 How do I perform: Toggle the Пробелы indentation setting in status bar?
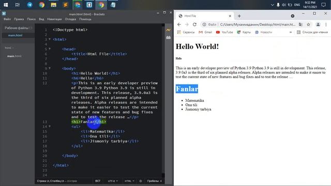pyautogui.click(x=154, y=181)
